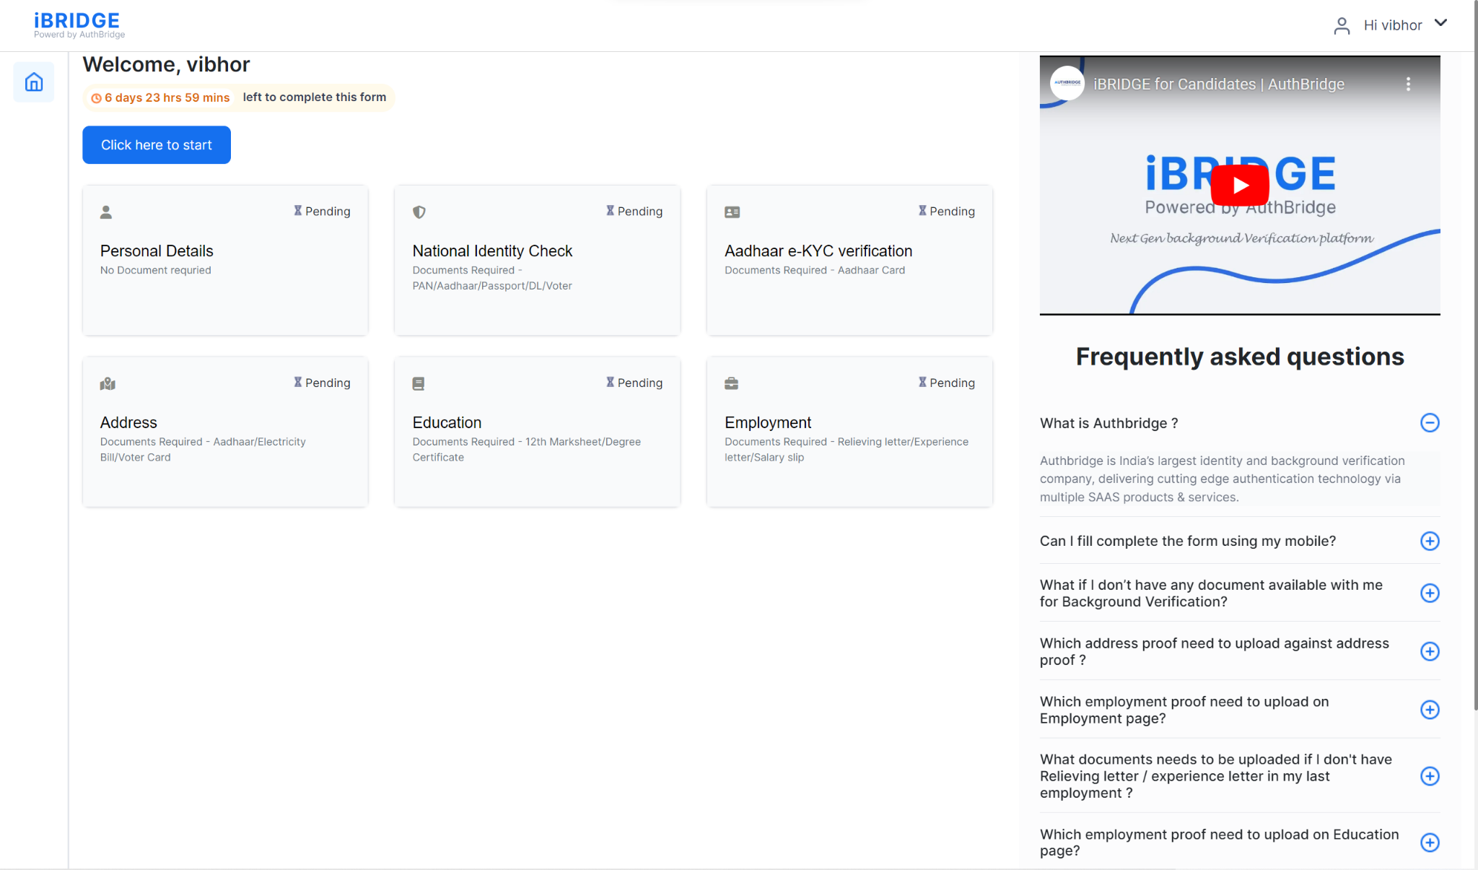Select the shield icon on National Identity Check
This screenshot has width=1478, height=870.
(419, 212)
